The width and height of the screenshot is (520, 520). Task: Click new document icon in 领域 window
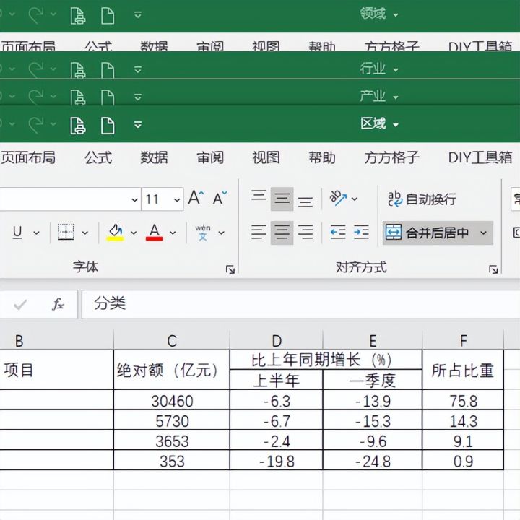tap(108, 16)
